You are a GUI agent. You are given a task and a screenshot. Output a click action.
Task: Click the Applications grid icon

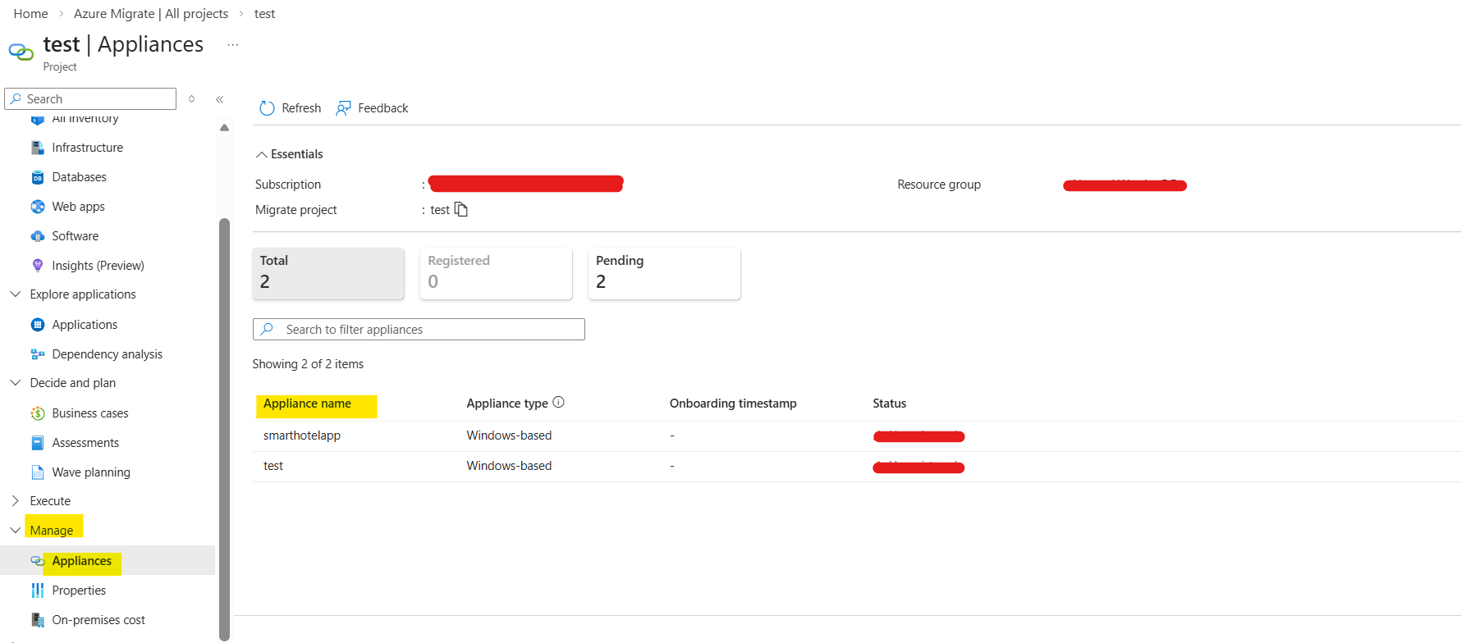[38, 325]
